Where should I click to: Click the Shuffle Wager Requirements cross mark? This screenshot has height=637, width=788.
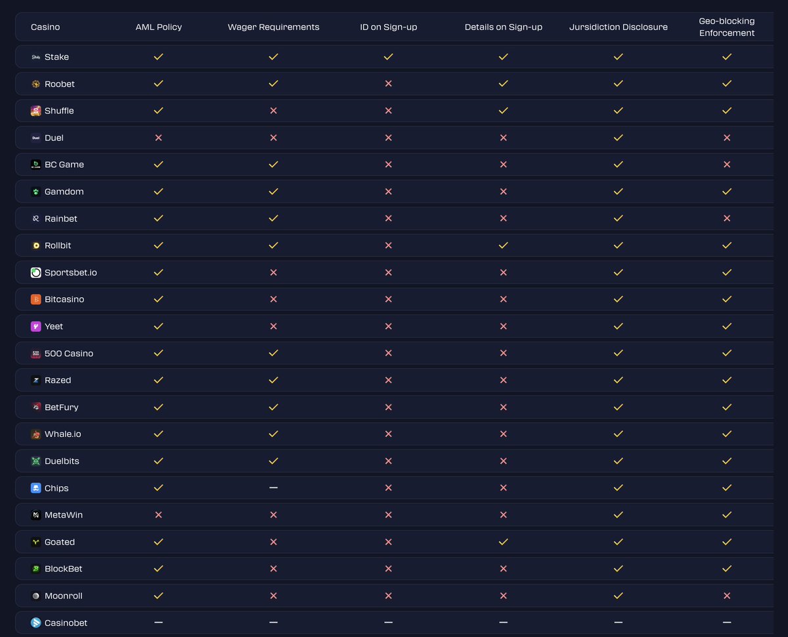273,111
